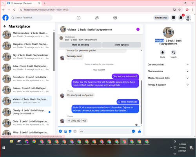Click the browser address bar URL
Viewport: 196px width, 157px height.
pos(47,10)
